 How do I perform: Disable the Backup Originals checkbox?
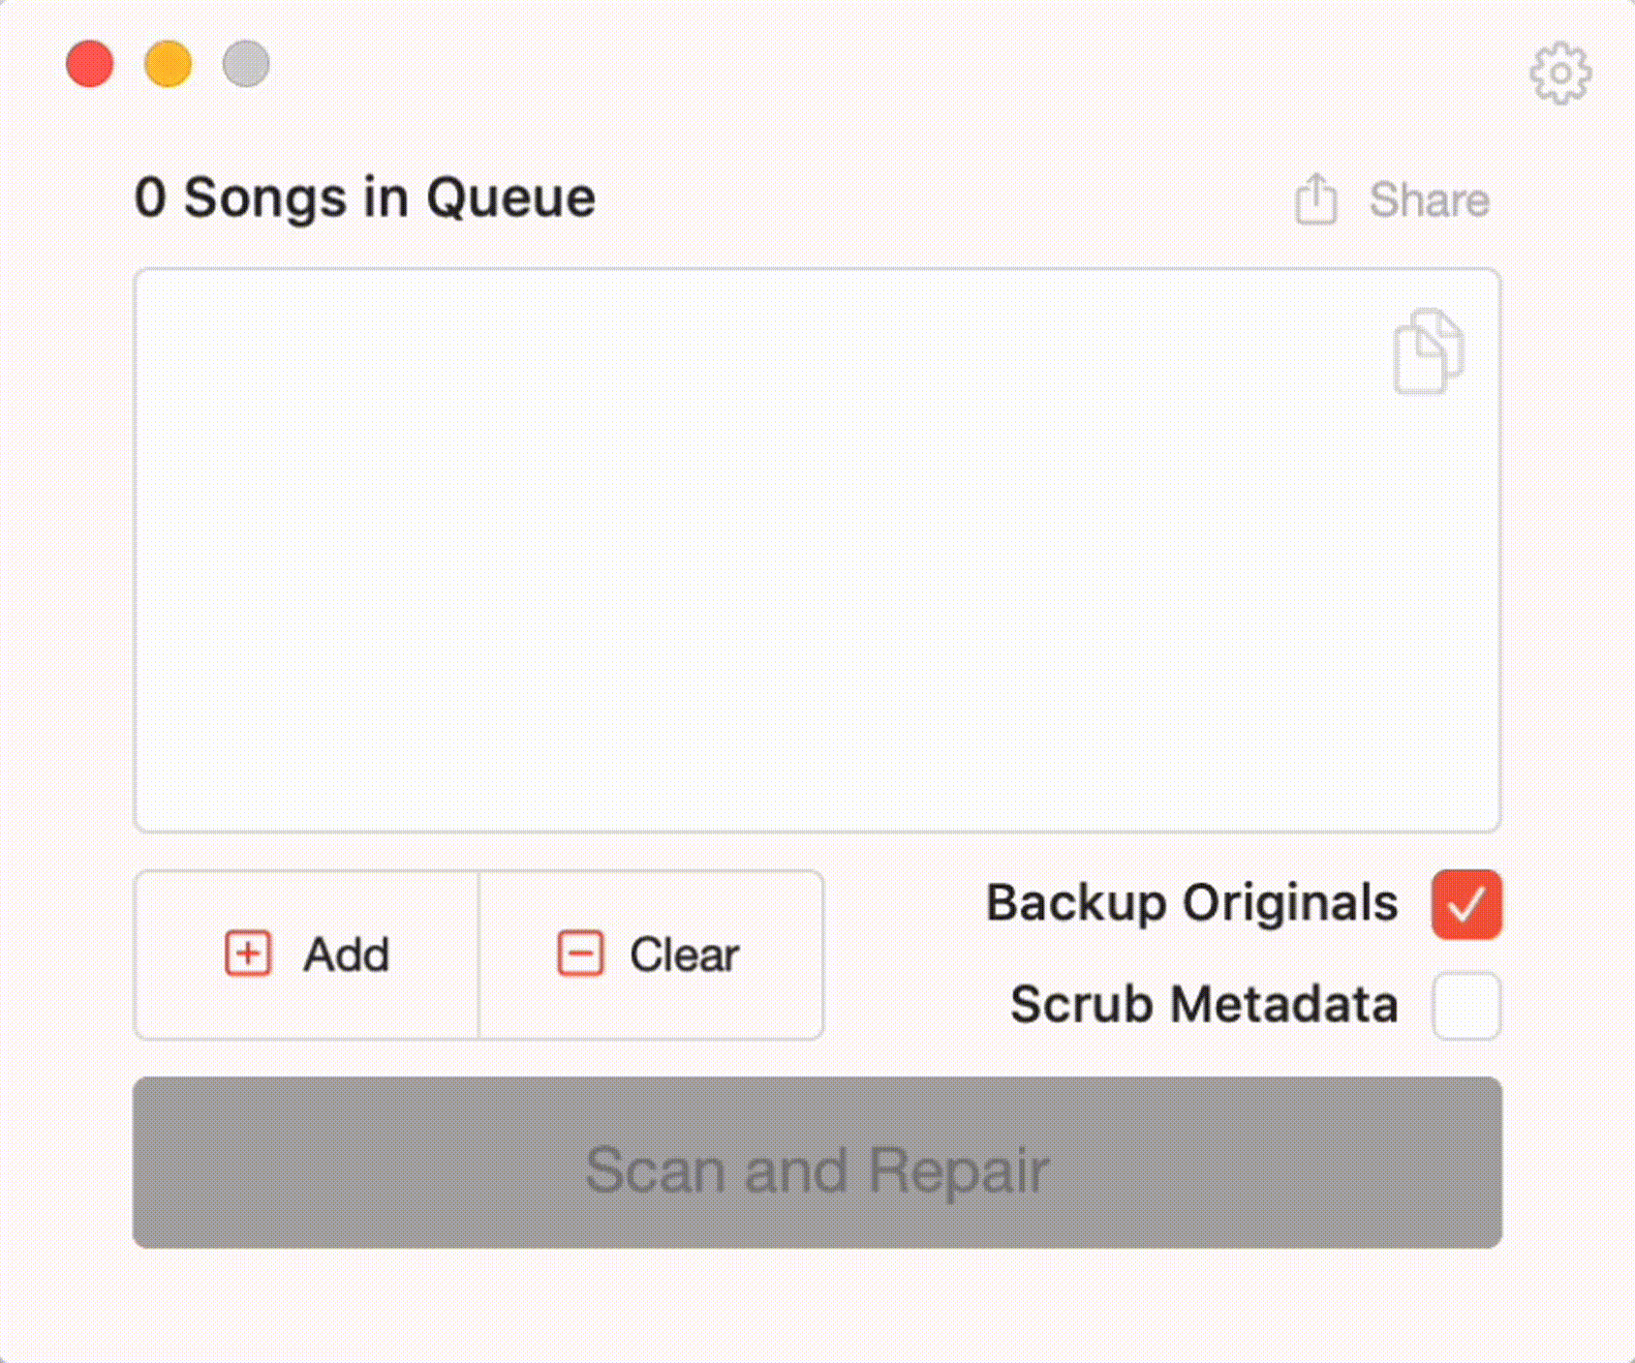pos(1466,904)
